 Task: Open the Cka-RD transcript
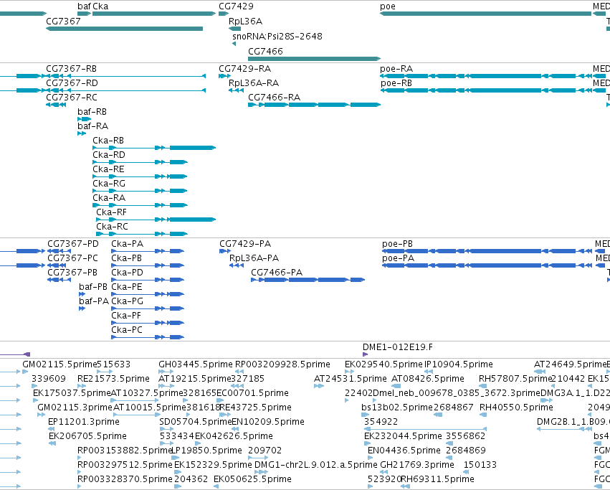tap(140, 162)
